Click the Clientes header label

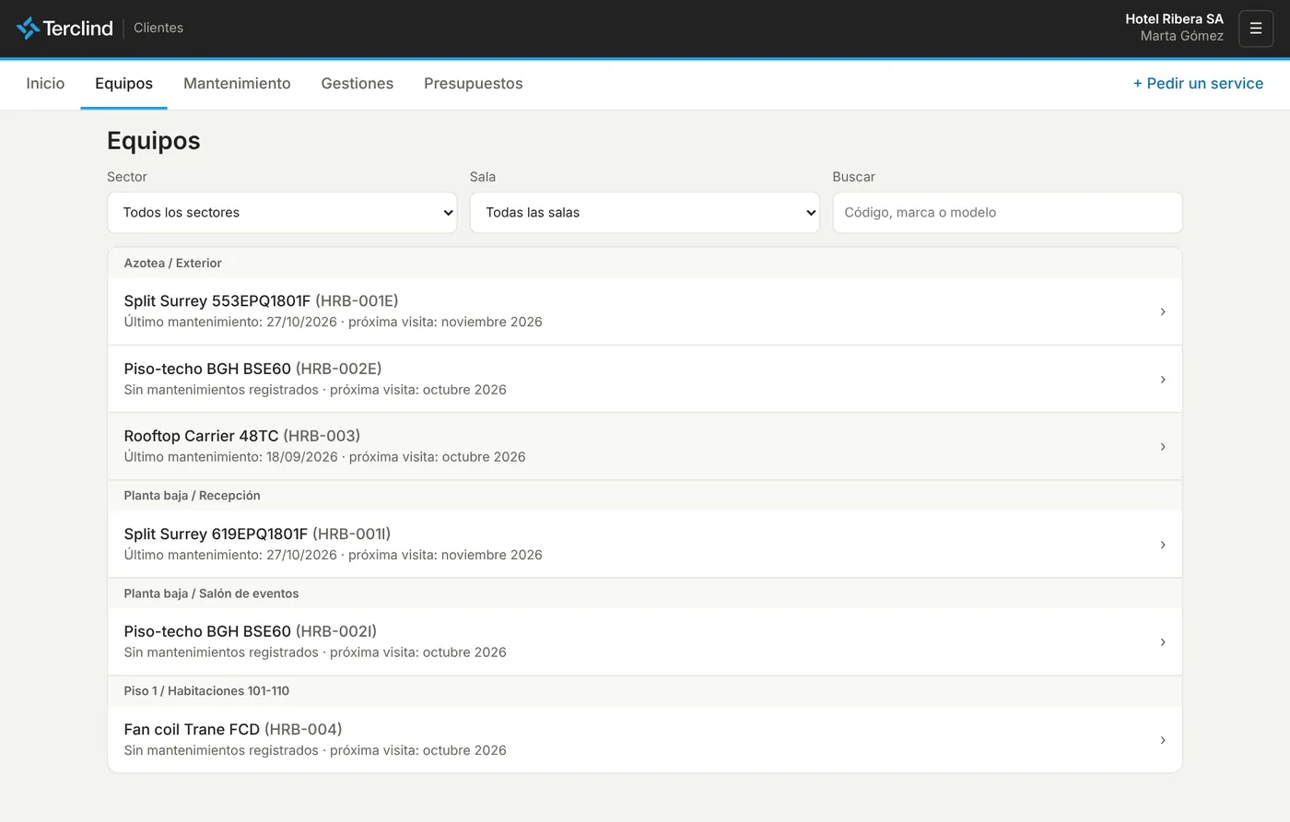pos(158,28)
